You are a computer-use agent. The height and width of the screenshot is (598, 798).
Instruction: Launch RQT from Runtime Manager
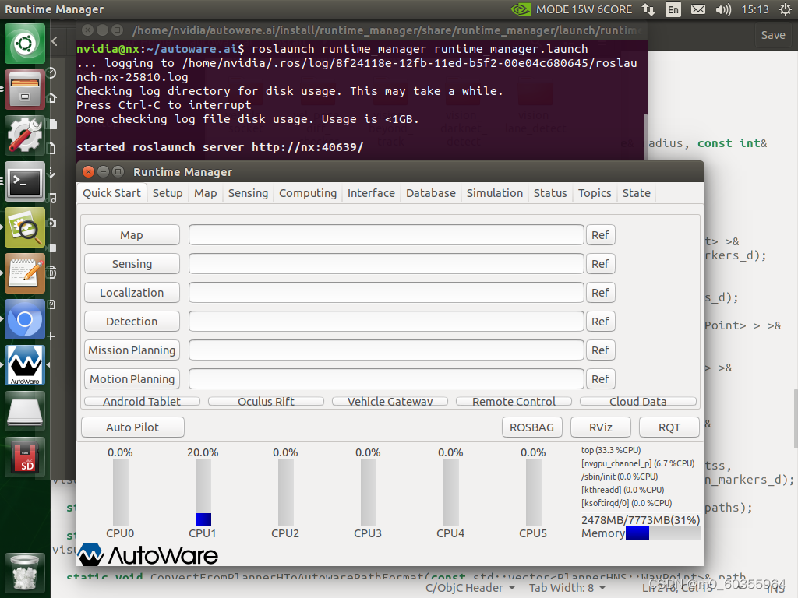(669, 427)
